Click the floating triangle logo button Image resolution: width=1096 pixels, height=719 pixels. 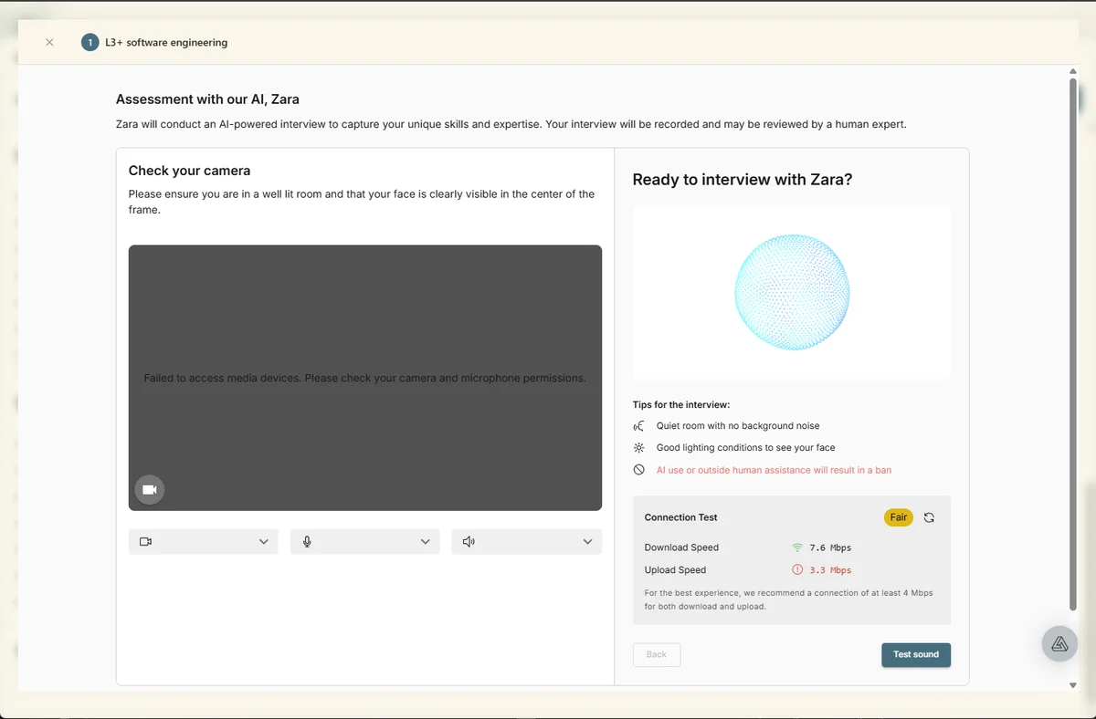(1059, 644)
